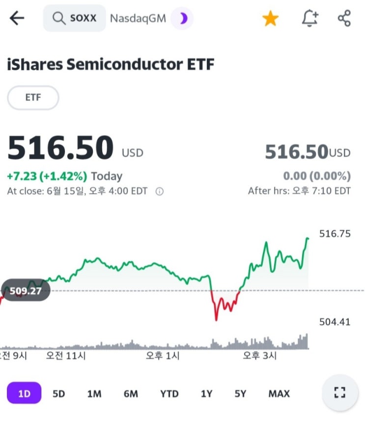Show the 5Y chart range

tap(240, 394)
